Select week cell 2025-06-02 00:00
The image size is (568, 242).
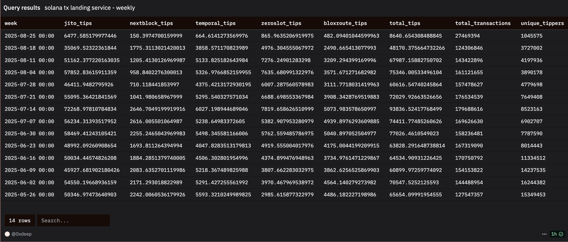point(29,183)
